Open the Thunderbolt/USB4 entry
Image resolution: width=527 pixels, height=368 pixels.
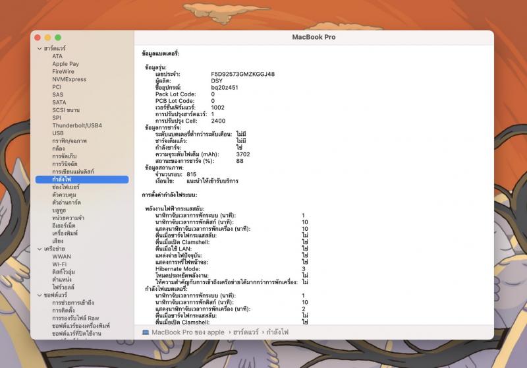click(x=76, y=125)
